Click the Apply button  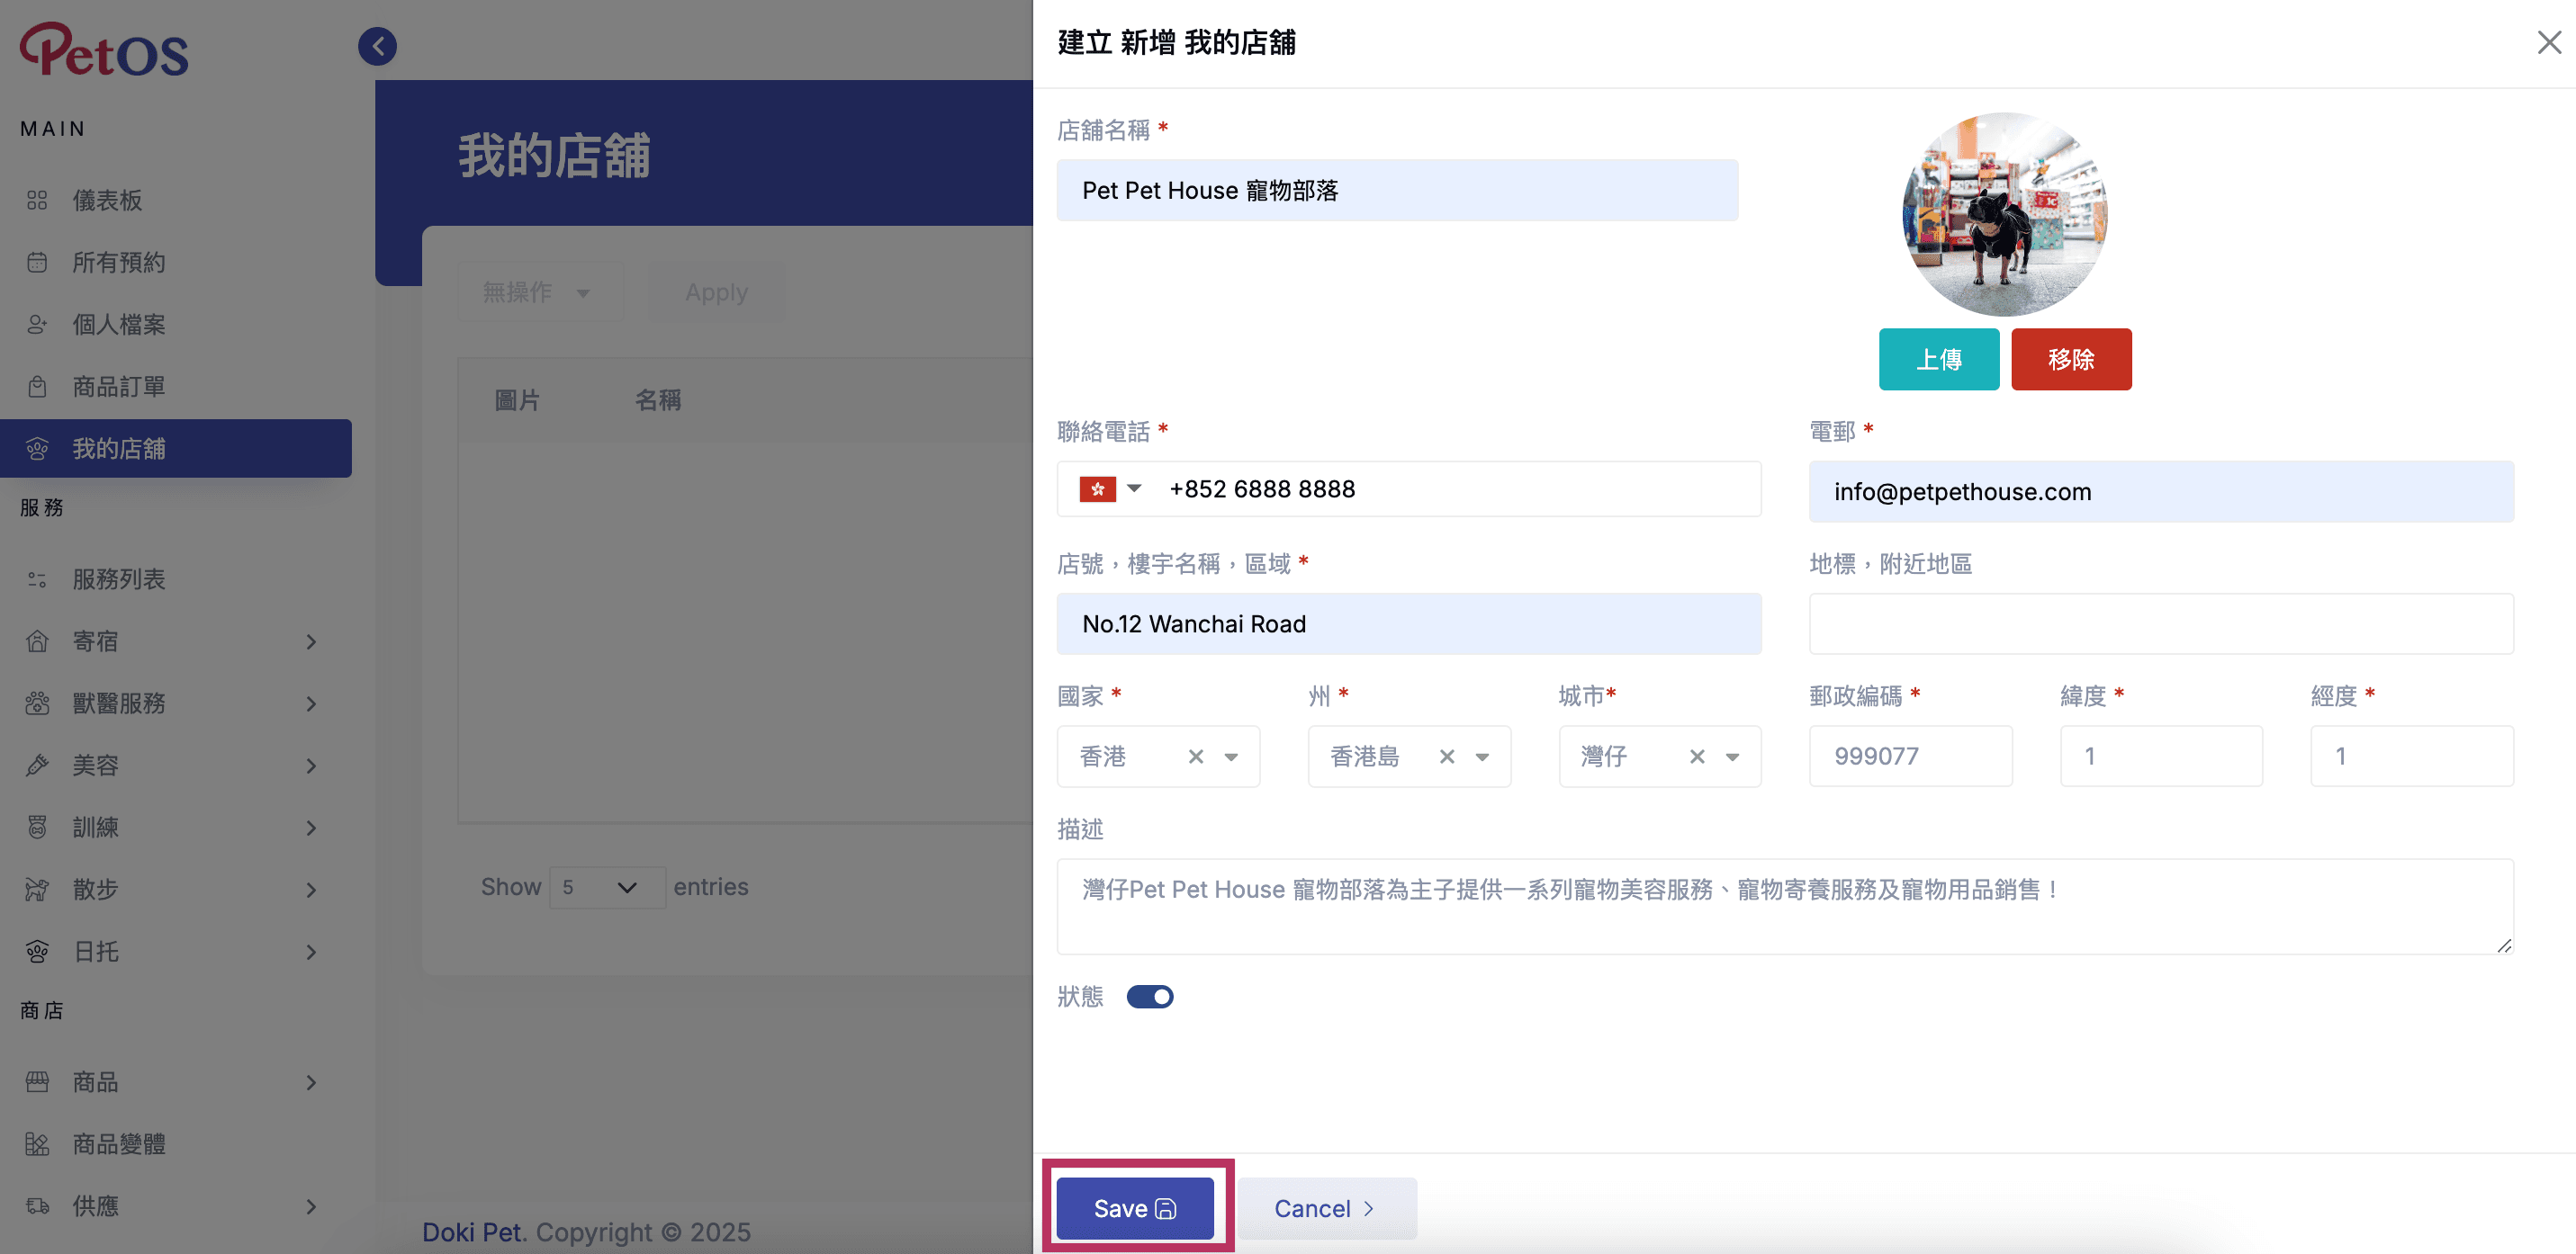pyautogui.click(x=716, y=292)
